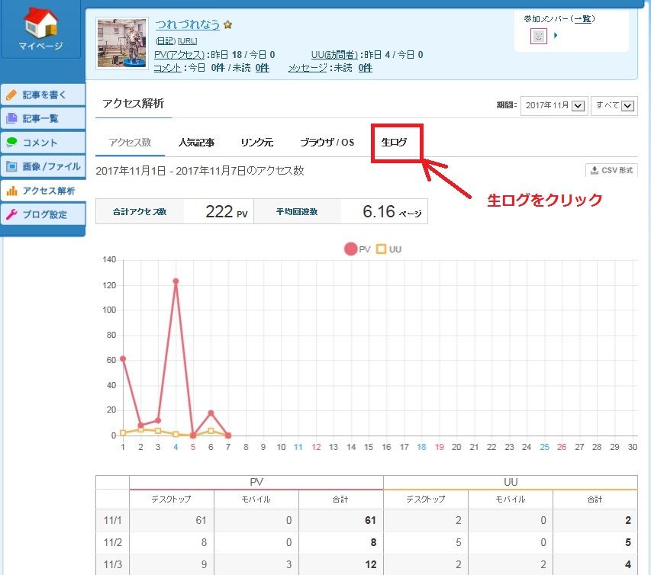
Task: Click the UU(訪問者) link
Action: click(334, 55)
